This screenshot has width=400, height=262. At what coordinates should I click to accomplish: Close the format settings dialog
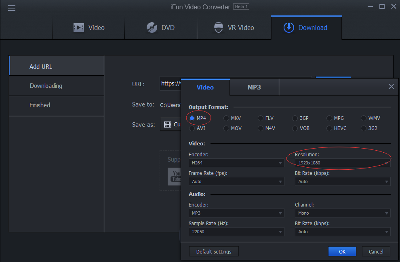391,87
